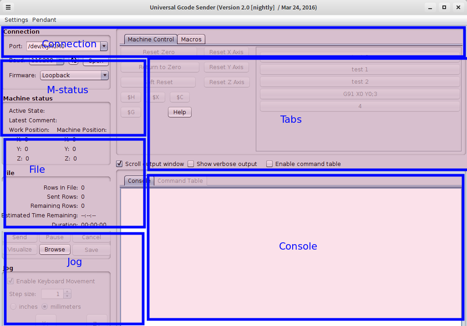
Task: Click the Return to Zero button
Action: point(160,67)
